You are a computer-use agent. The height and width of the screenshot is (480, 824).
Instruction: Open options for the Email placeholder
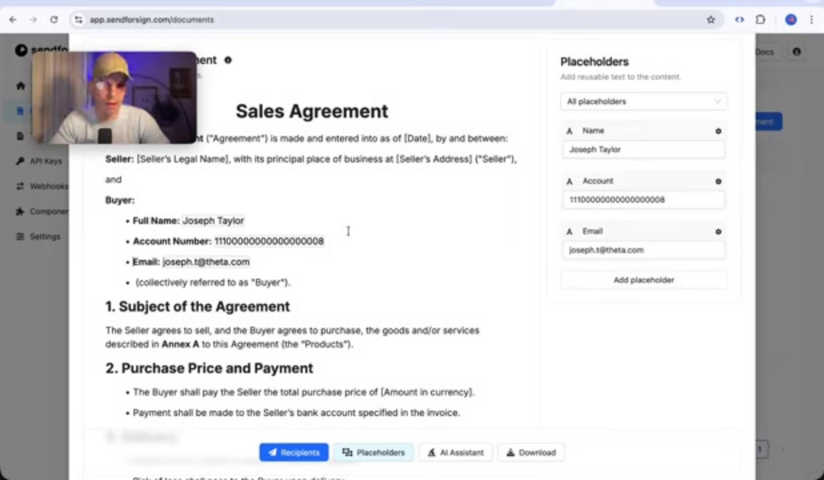(718, 232)
